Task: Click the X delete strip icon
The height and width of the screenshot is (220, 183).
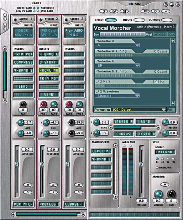Action: coord(5,26)
